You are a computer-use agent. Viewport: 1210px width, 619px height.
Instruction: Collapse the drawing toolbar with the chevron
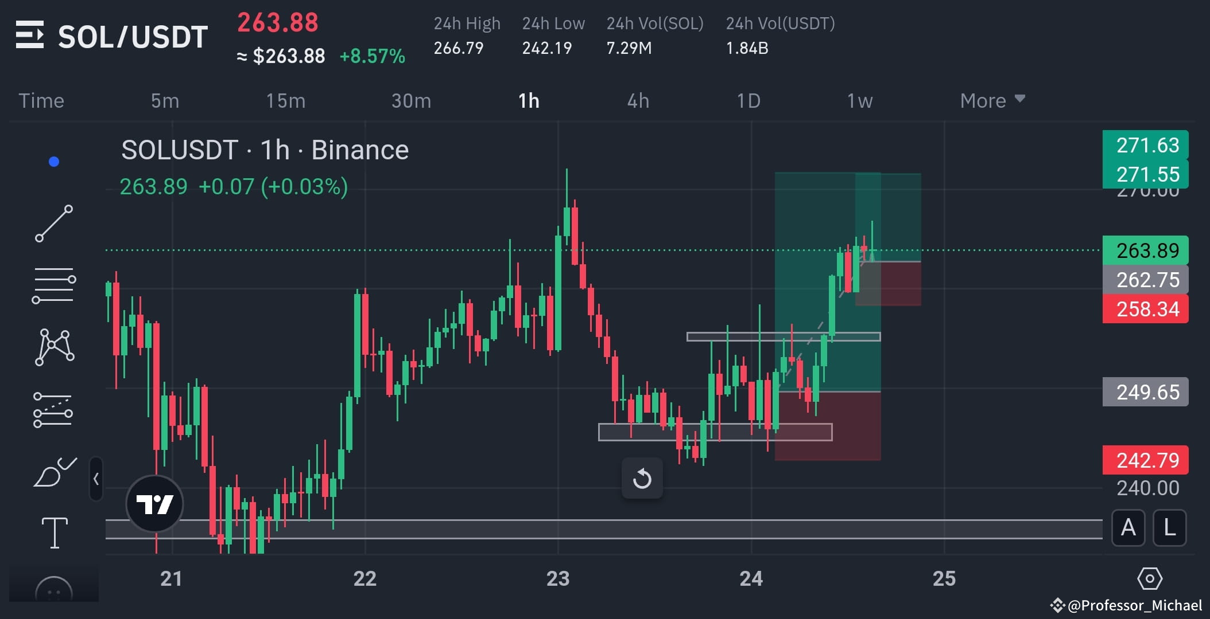click(96, 479)
